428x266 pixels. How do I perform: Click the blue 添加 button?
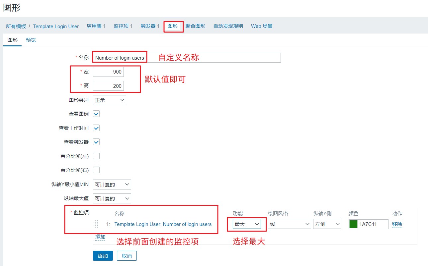[x=103, y=256]
